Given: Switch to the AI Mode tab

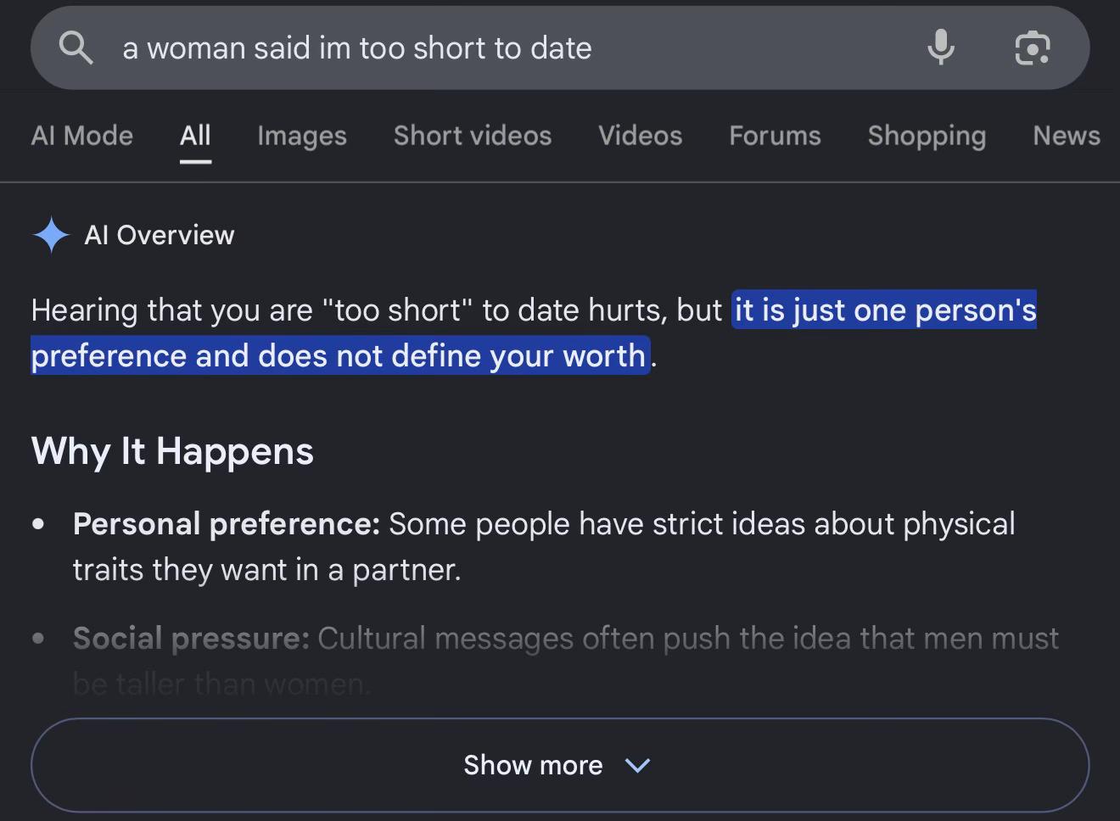Looking at the screenshot, I should [82, 136].
